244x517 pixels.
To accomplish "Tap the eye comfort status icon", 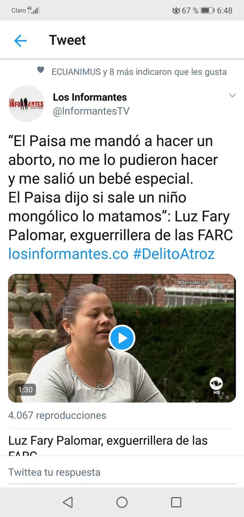I will [176, 10].
